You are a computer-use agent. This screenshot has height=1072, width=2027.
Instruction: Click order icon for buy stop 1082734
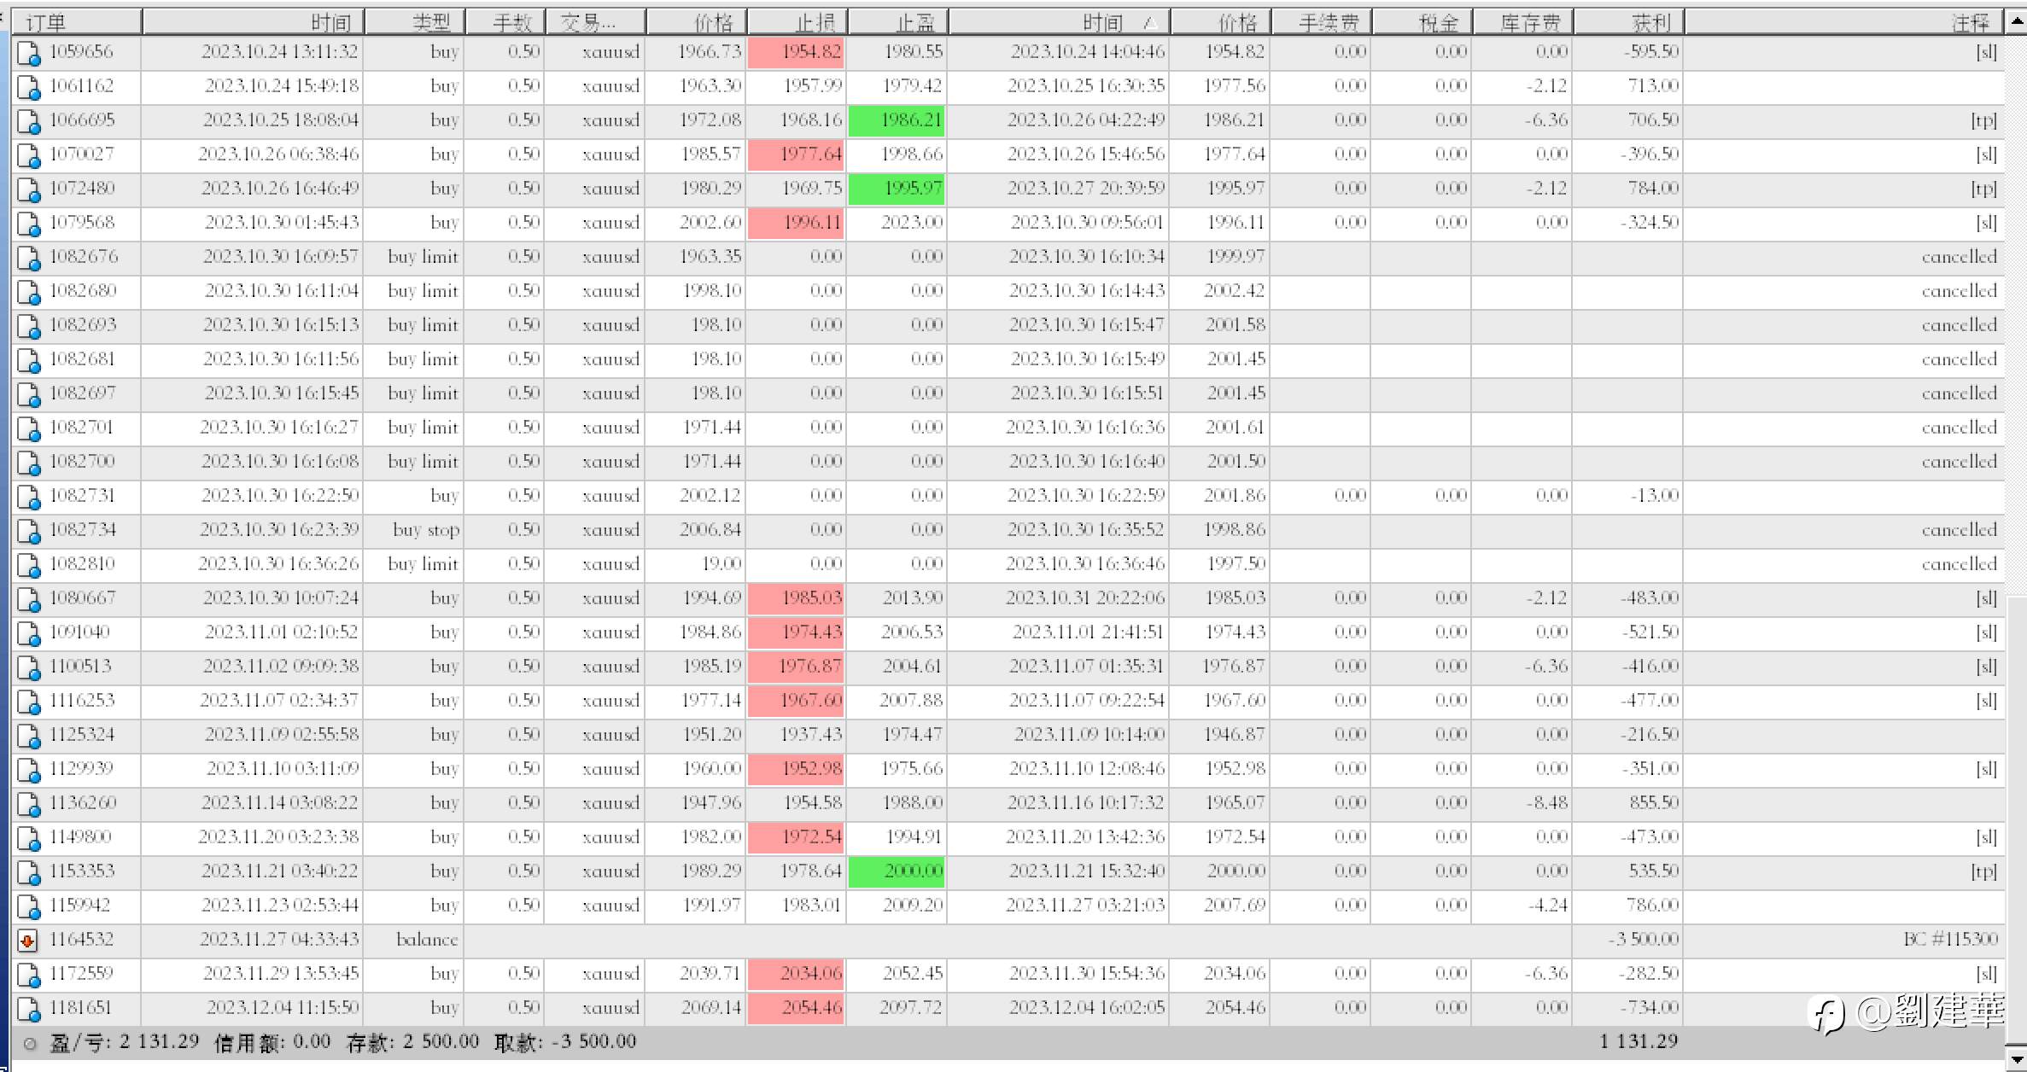pos(28,531)
